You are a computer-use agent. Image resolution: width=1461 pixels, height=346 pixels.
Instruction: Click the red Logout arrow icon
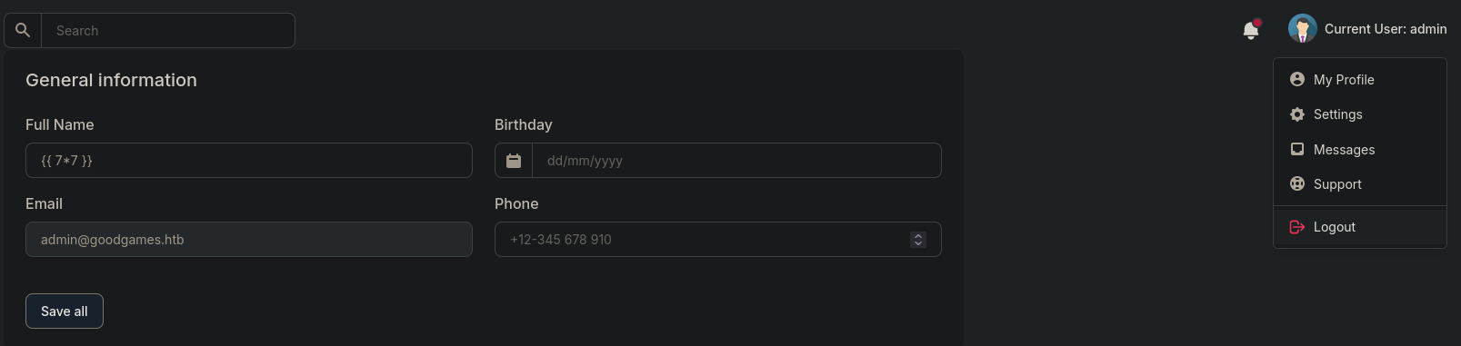click(1297, 227)
